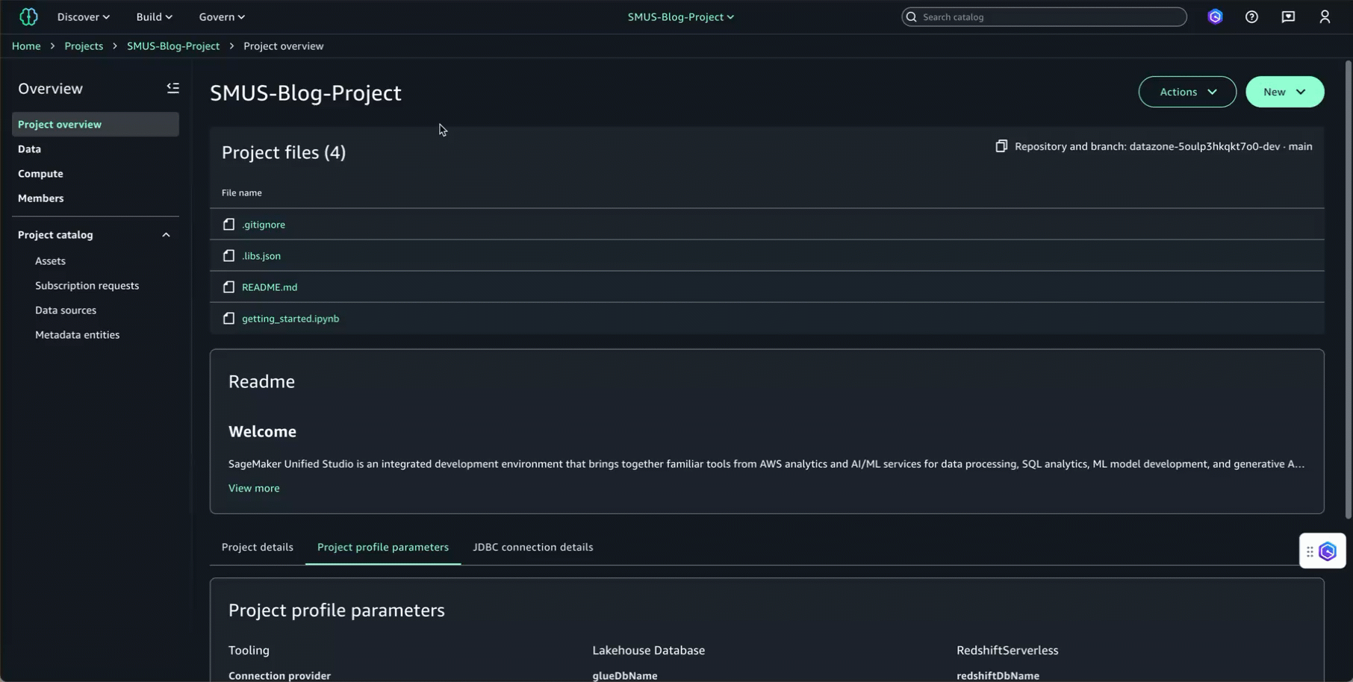Click the Connection provider label
The height and width of the screenshot is (682, 1353).
(279, 675)
